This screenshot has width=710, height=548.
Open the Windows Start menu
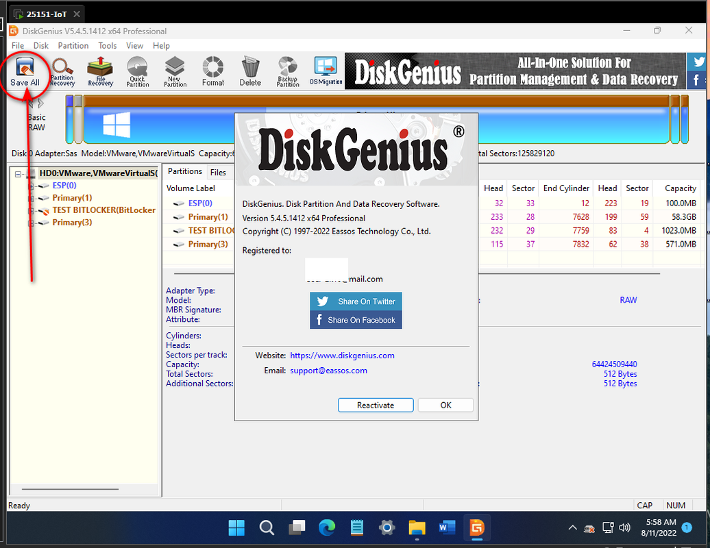(x=236, y=527)
